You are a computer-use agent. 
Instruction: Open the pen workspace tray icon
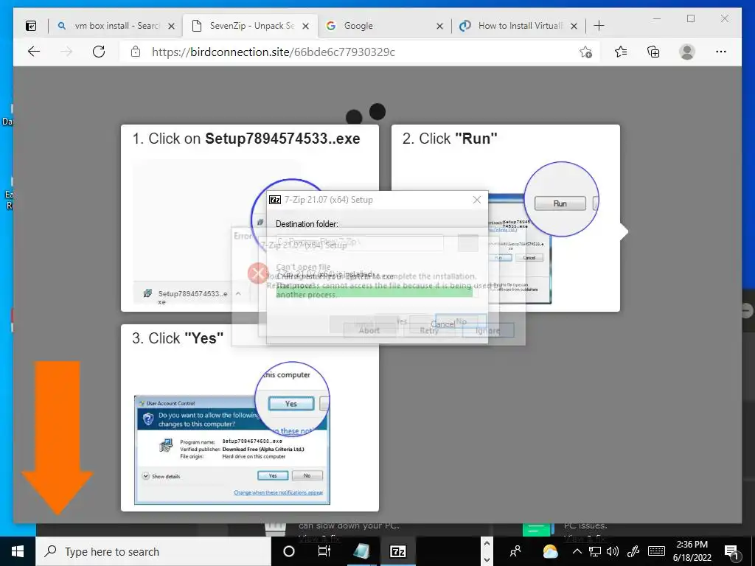(x=633, y=551)
